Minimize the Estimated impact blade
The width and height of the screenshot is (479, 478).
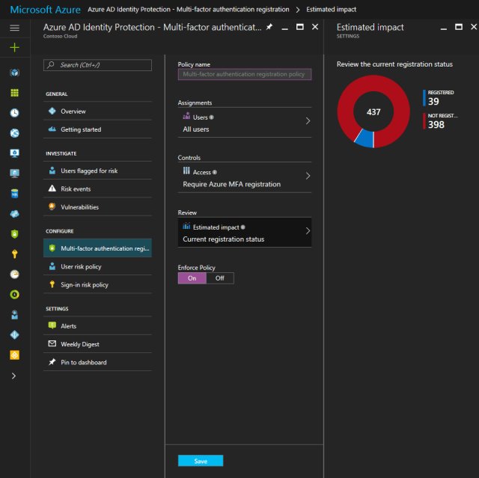coord(444,28)
